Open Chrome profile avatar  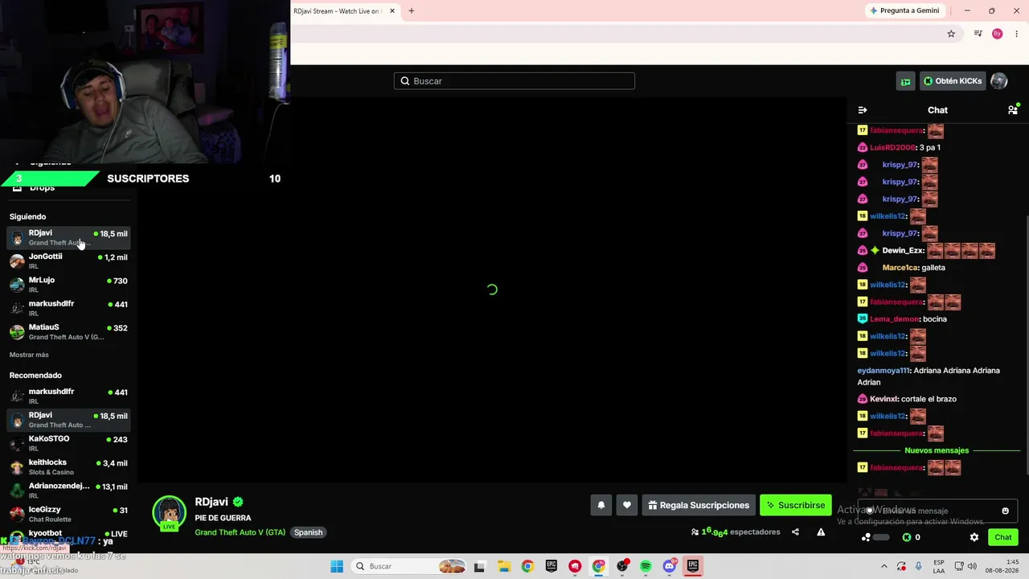998,34
